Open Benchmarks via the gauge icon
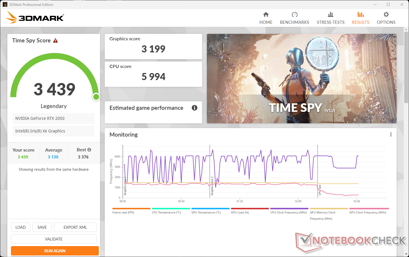Image resolution: width=409 pixels, height=257 pixels. [295, 14]
